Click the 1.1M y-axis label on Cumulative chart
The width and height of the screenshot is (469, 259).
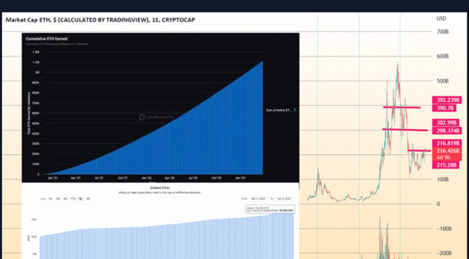[x=36, y=63]
